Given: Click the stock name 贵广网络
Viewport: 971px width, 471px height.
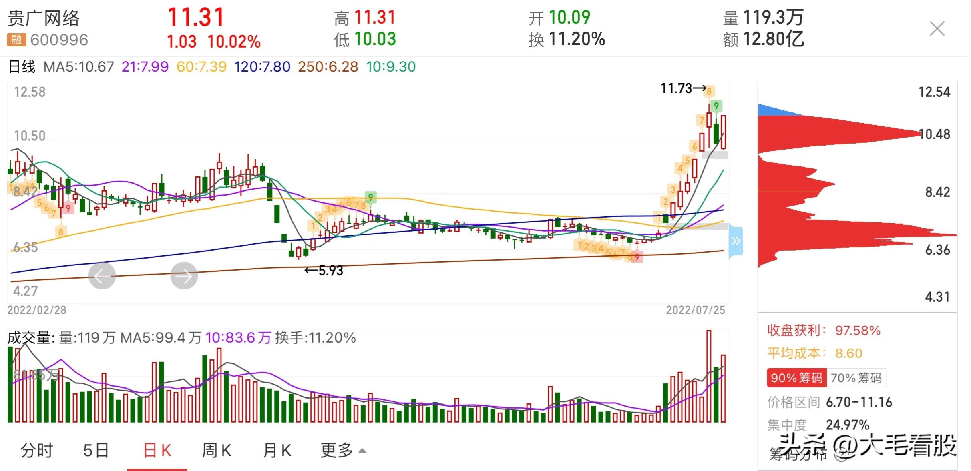Looking at the screenshot, I should 44,18.
